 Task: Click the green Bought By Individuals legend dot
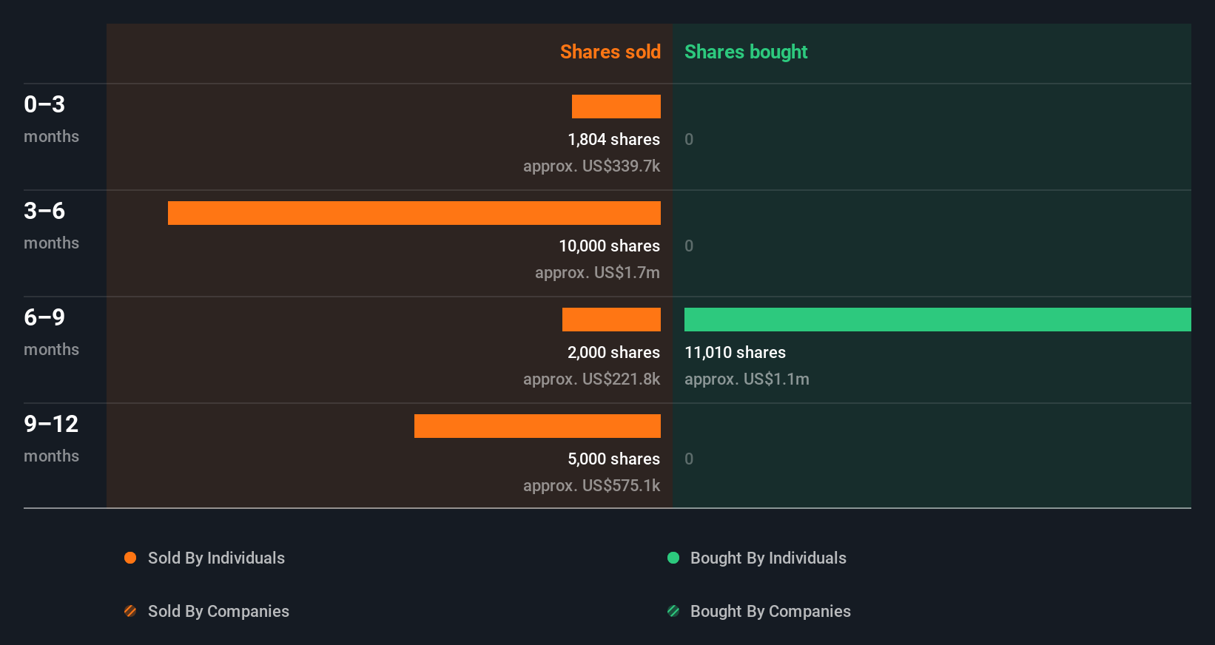673,558
